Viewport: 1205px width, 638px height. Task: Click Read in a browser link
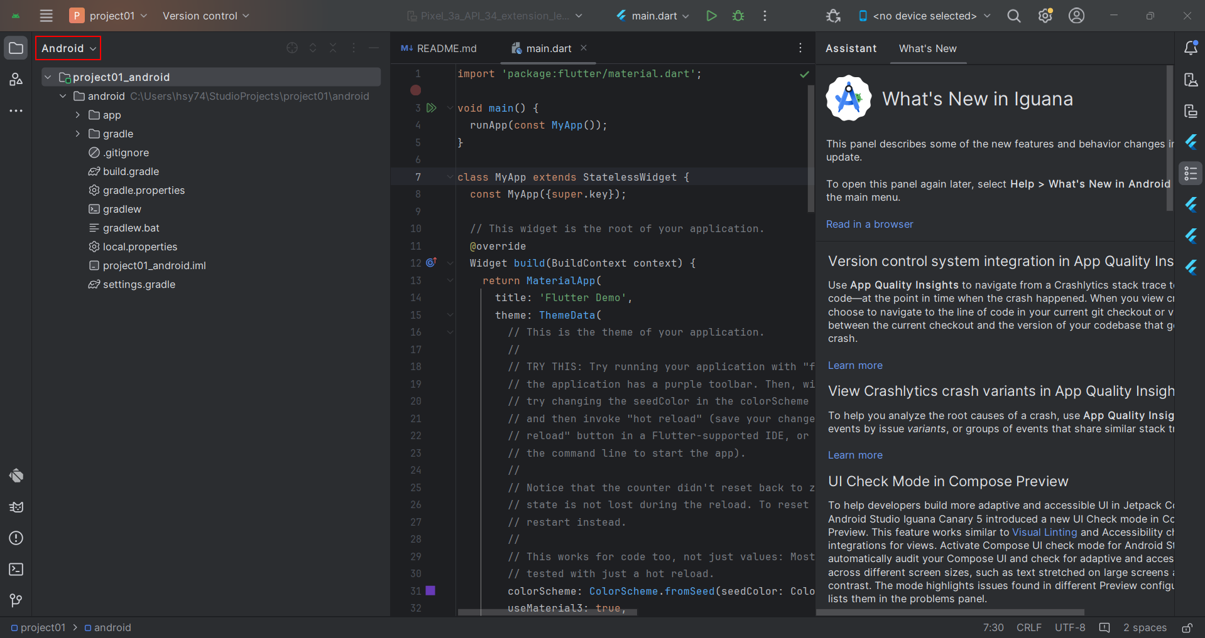870,224
